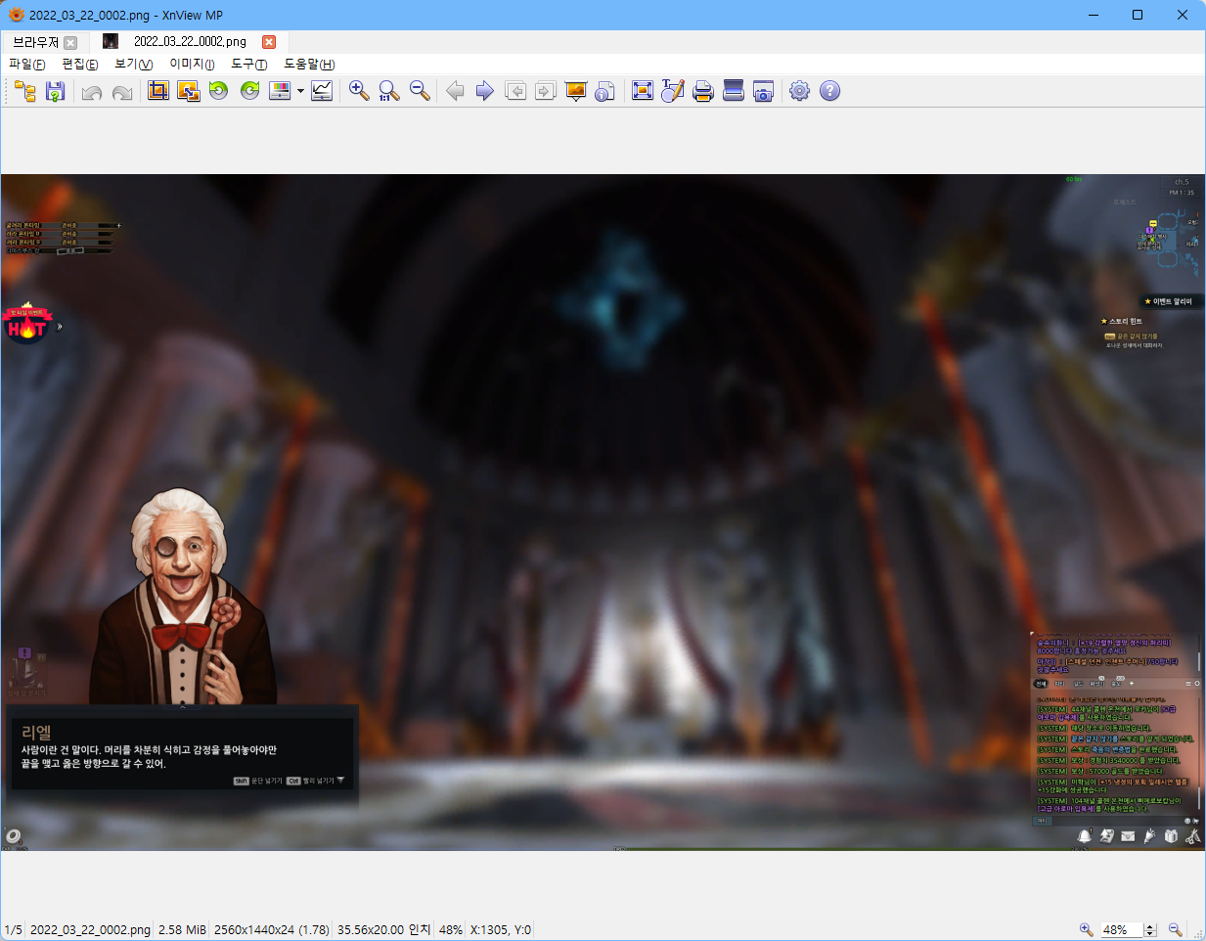This screenshot has height=941, width=1206.
Task: Click the previous page icon
Action: click(x=515, y=91)
